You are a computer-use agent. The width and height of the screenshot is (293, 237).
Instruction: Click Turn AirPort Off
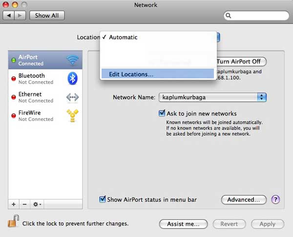click(241, 61)
